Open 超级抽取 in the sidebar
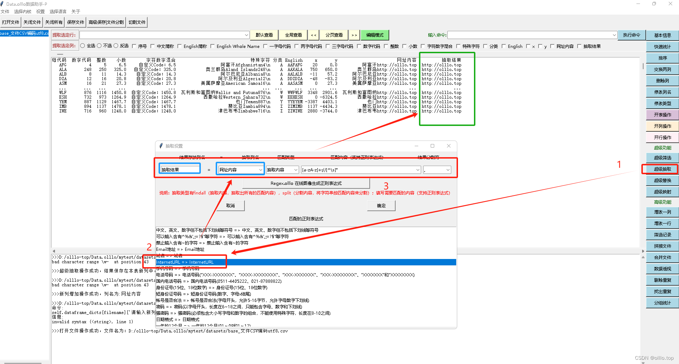Viewport: 679px width, 364px height. 661,169
